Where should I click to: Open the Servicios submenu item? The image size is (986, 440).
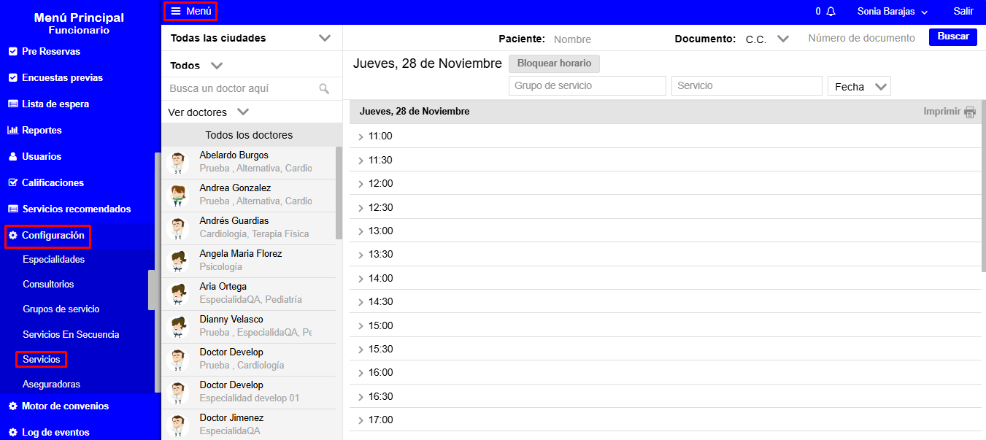[x=42, y=360]
